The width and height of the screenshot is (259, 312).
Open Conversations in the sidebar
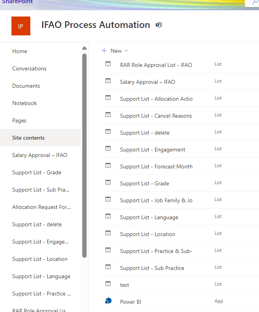[x=29, y=68]
